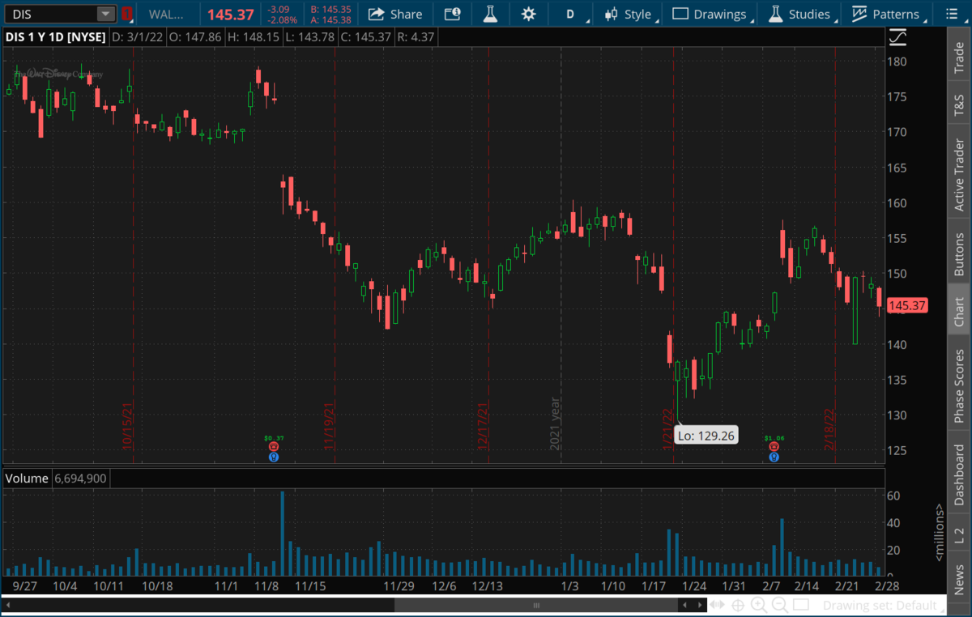This screenshot has width=972, height=617.
Task: Click the DIS symbol input field
Action: (x=50, y=14)
